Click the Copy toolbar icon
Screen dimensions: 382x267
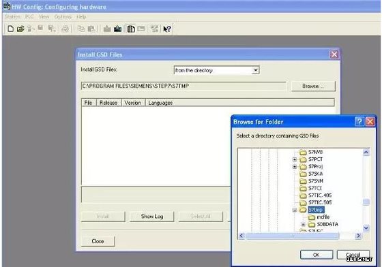[80, 29]
